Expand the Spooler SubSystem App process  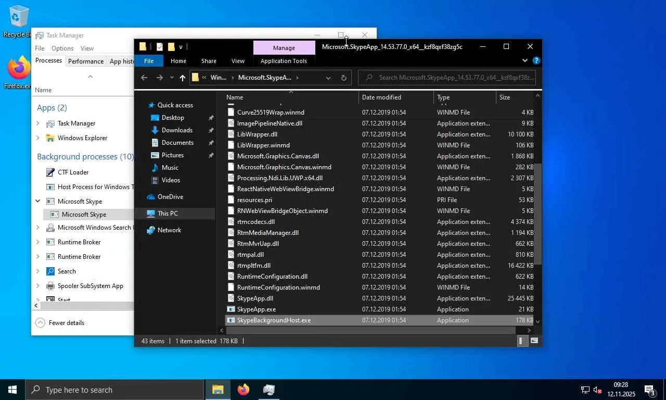(x=38, y=286)
